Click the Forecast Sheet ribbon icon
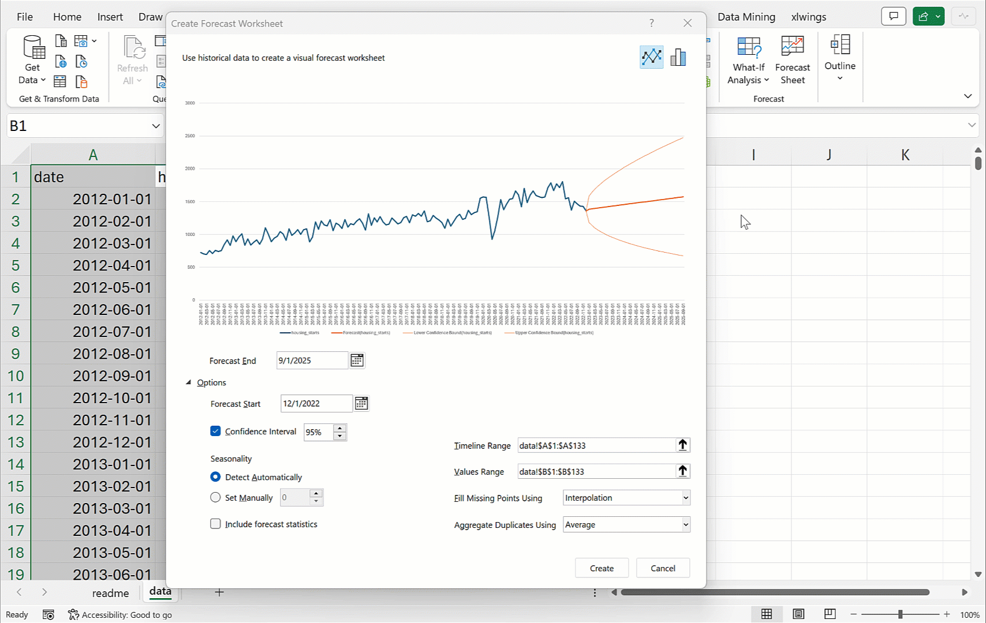This screenshot has height=623, width=986. click(792, 61)
